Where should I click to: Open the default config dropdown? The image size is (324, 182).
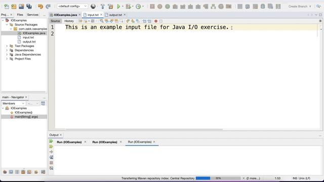tap(72, 6)
